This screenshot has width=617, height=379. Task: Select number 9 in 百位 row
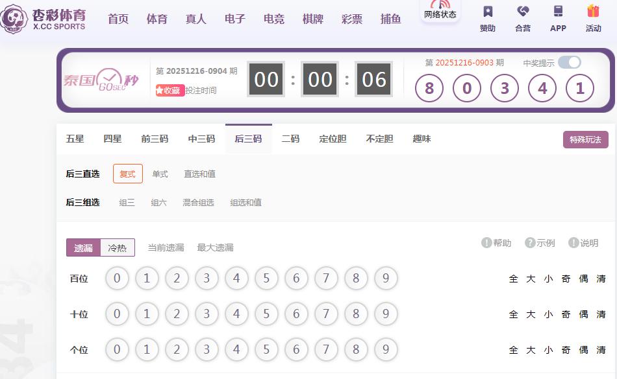tap(386, 278)
